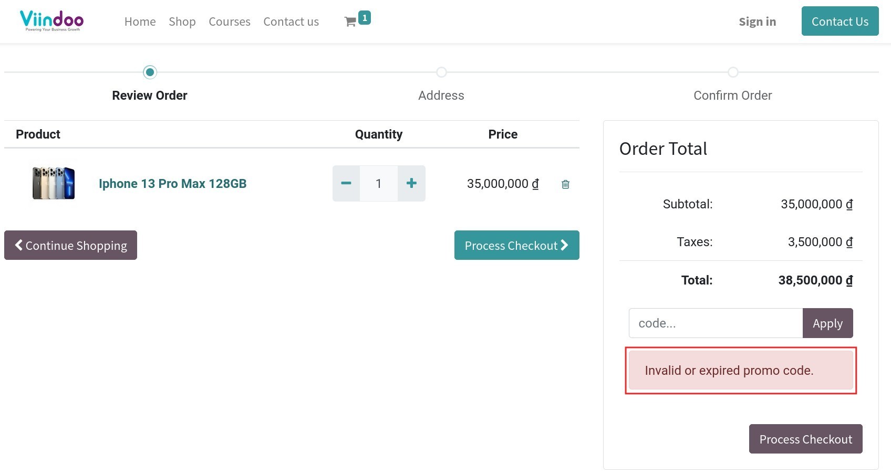Select the Review Order step indicator
The height and width of the screenshot is (474, 891).
pos(150,72)
